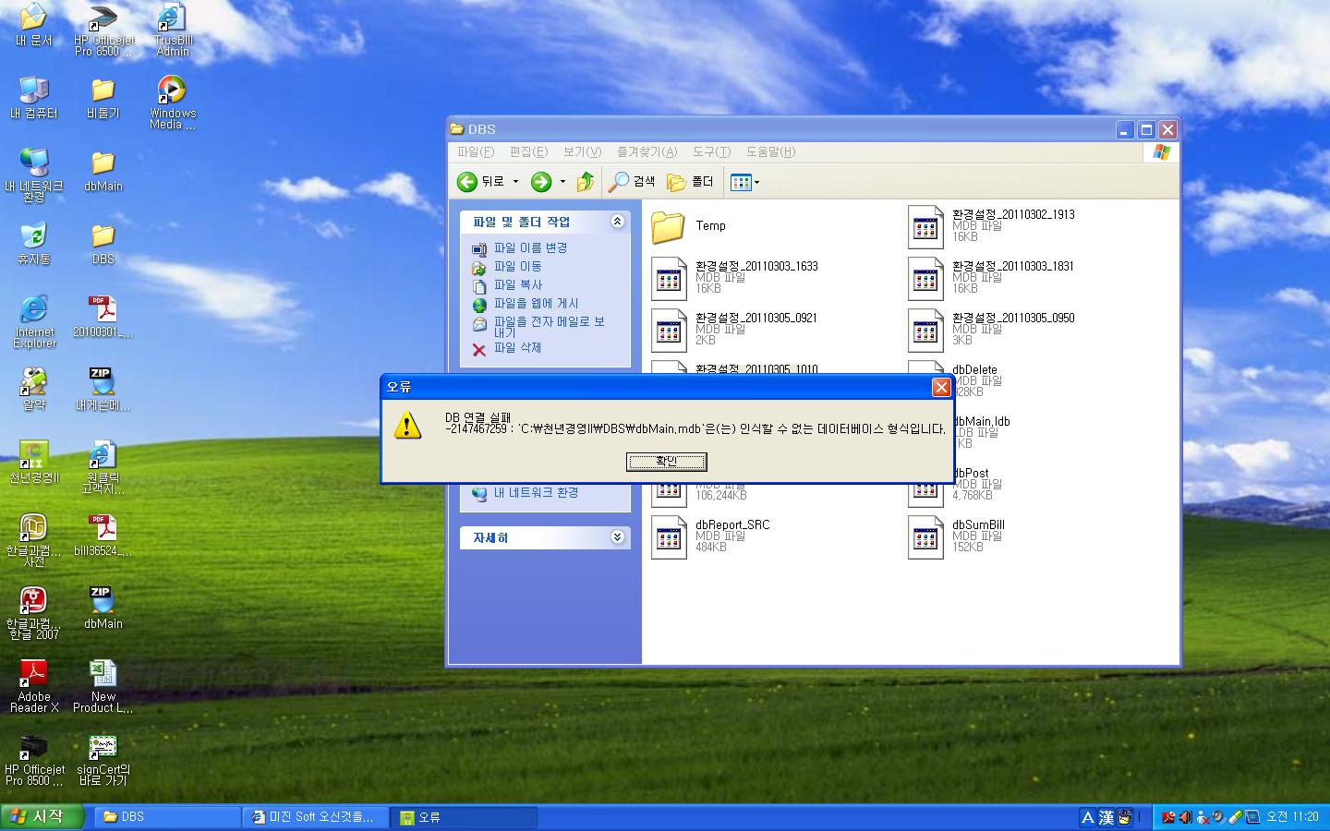This screenshot has height=831, width=1330.
Task: Click the taskbar clock 오전 11:20
Action: coord(1292,816)
